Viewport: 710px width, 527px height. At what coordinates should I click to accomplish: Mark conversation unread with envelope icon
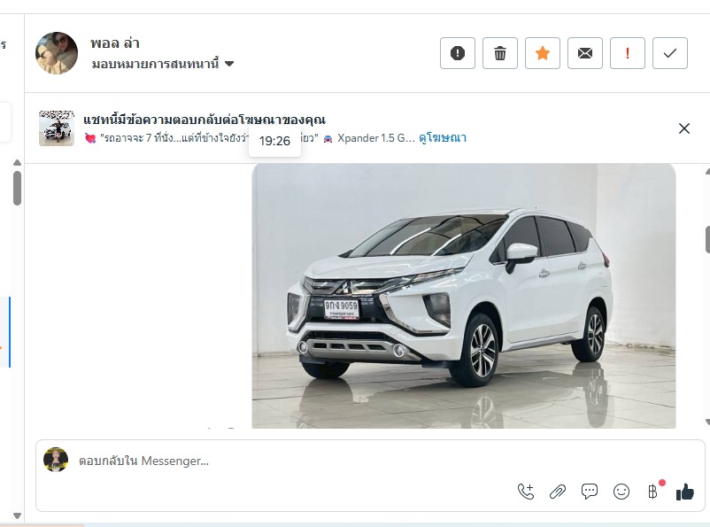[585, 53]
